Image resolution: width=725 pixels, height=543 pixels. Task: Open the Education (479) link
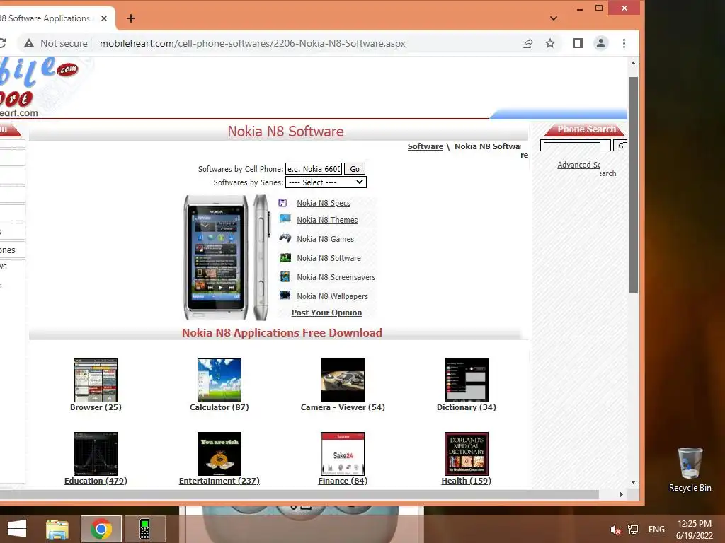(96, 481)
